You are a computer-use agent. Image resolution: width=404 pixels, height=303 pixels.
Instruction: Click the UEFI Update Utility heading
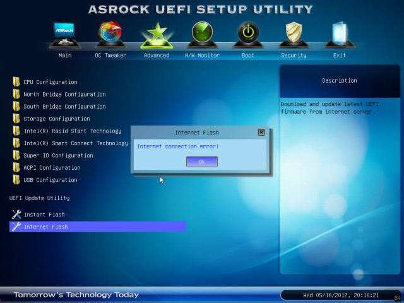click(x=39, y=198)
